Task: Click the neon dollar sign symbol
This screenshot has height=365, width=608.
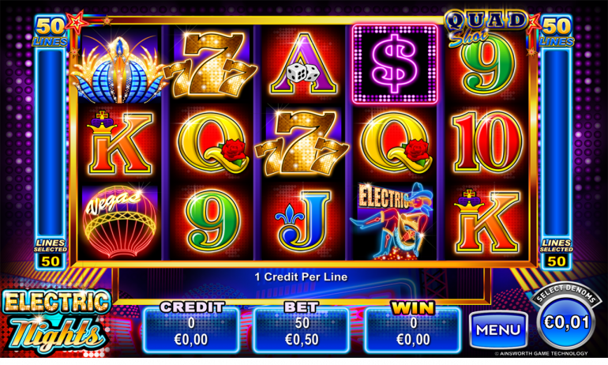Action: (395, 64)
